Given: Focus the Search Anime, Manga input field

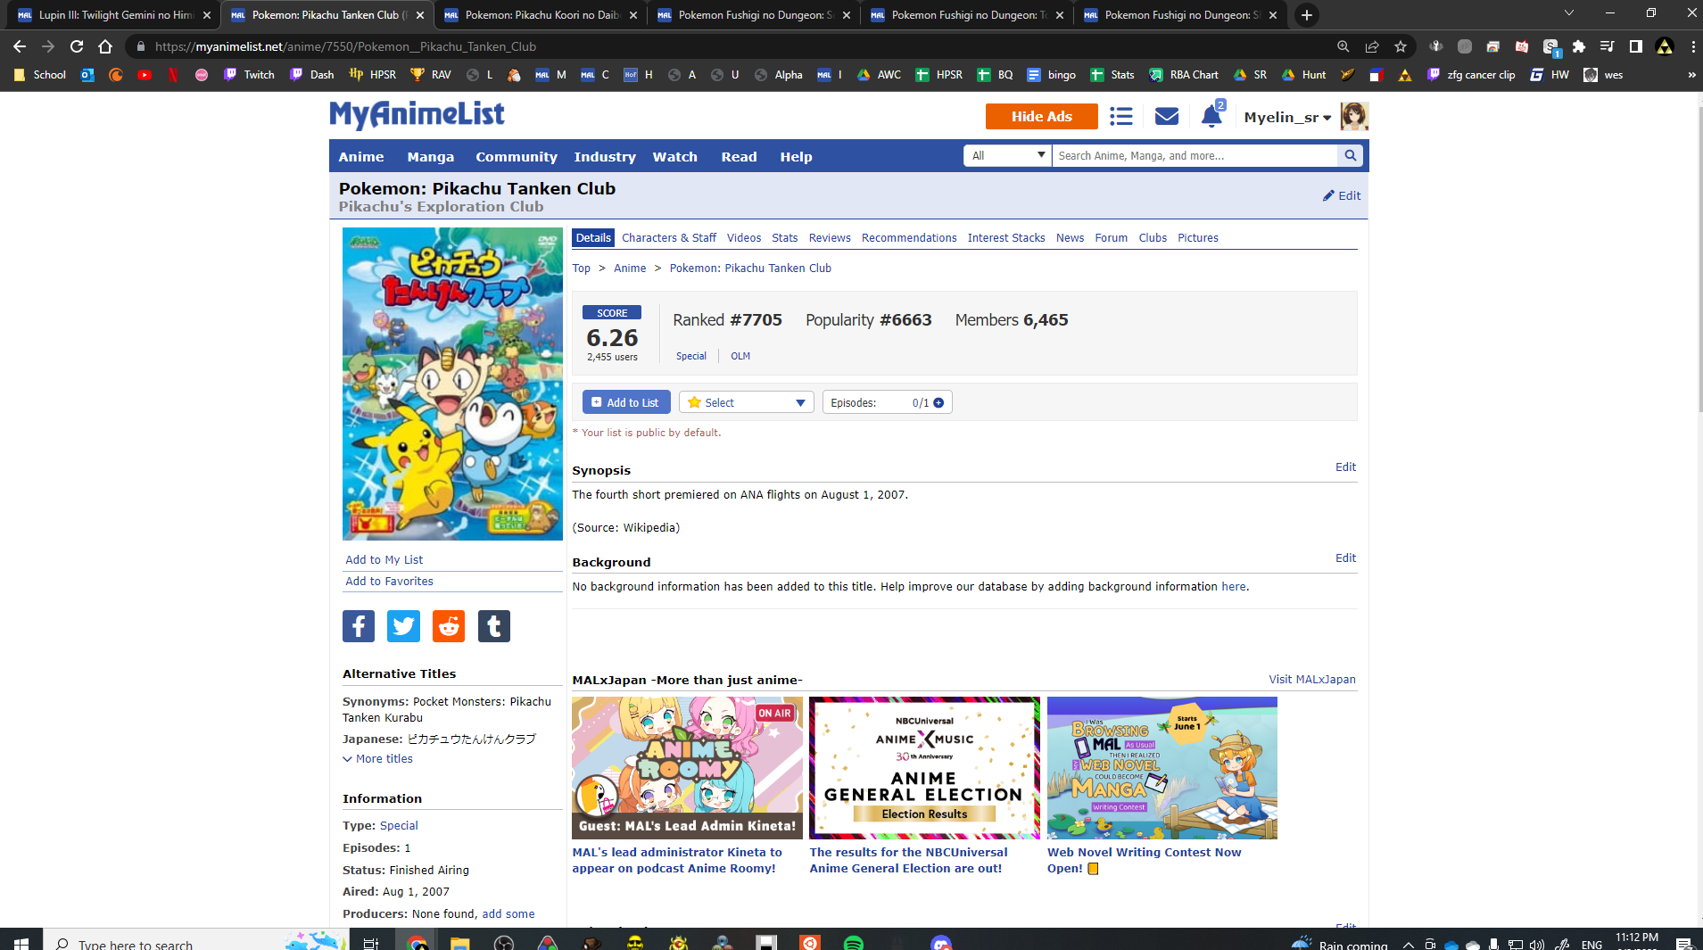Looking at the screenshot, I should 1195,156.
